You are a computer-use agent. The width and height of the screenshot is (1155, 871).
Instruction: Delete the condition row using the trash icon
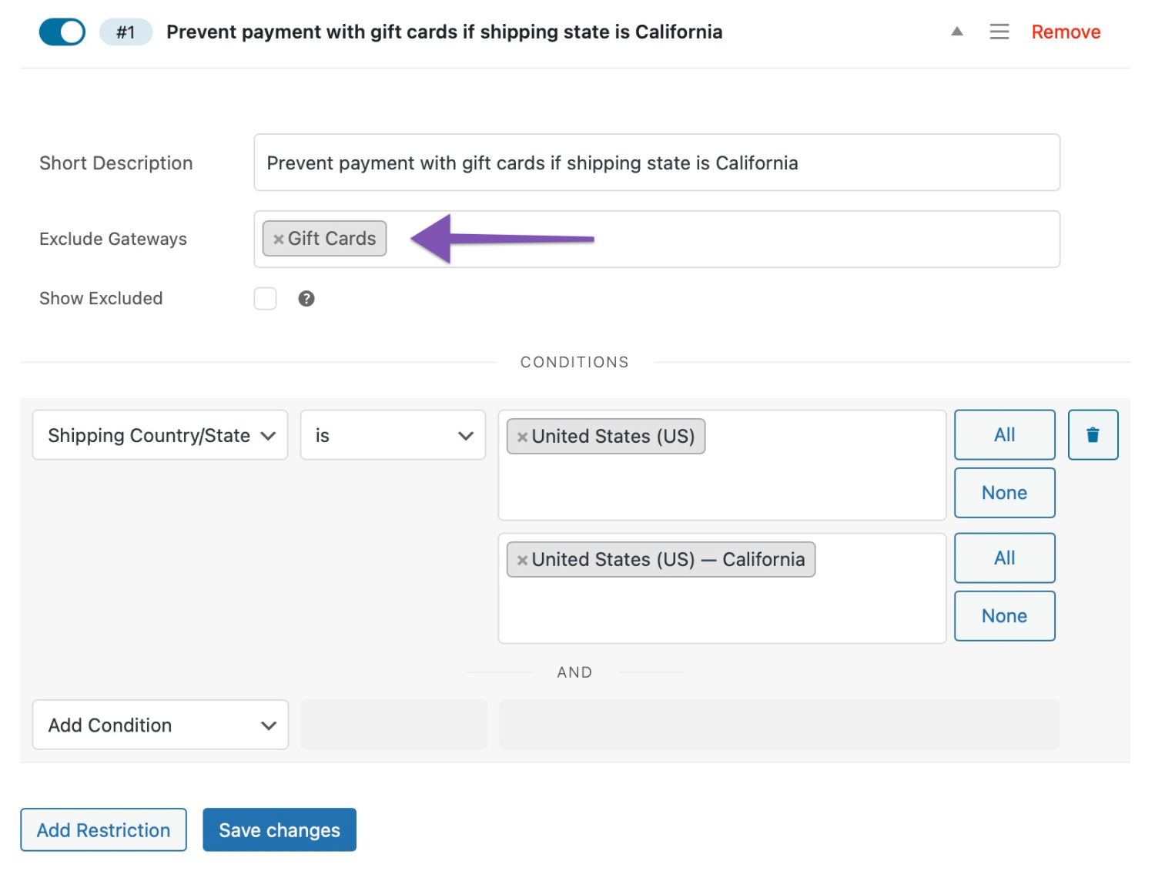tap(1093, 434)
